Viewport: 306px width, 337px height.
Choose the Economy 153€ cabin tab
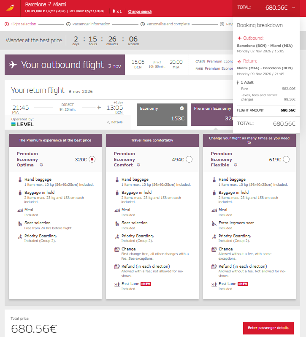[162, 114]
